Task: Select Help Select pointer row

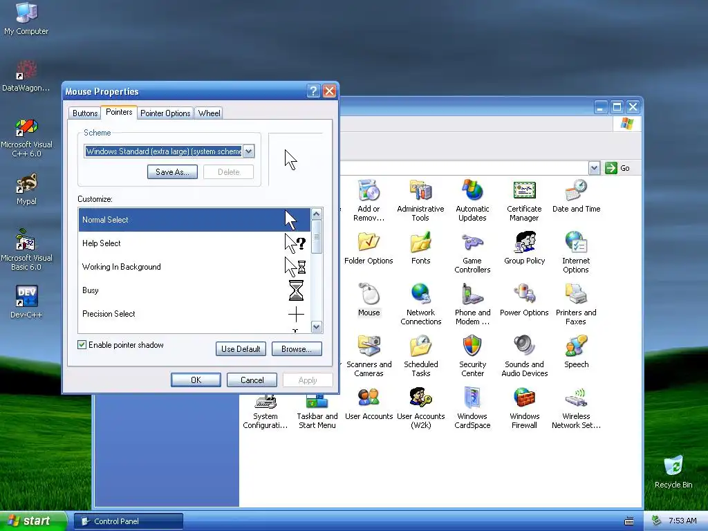Action: click(x=194, y=243)
